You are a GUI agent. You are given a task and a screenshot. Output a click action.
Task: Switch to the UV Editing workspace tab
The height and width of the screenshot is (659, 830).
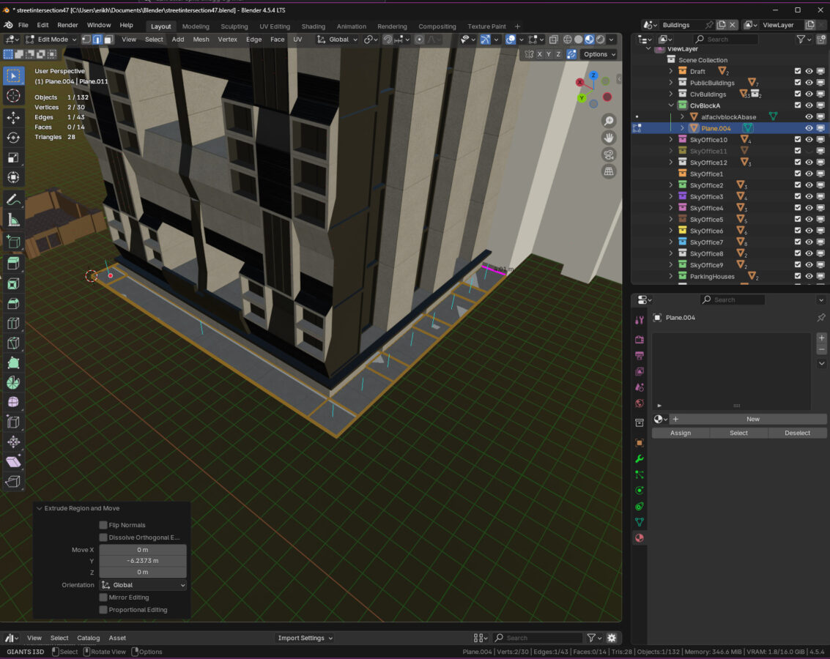pyautogui.click(x=275, y=26)
